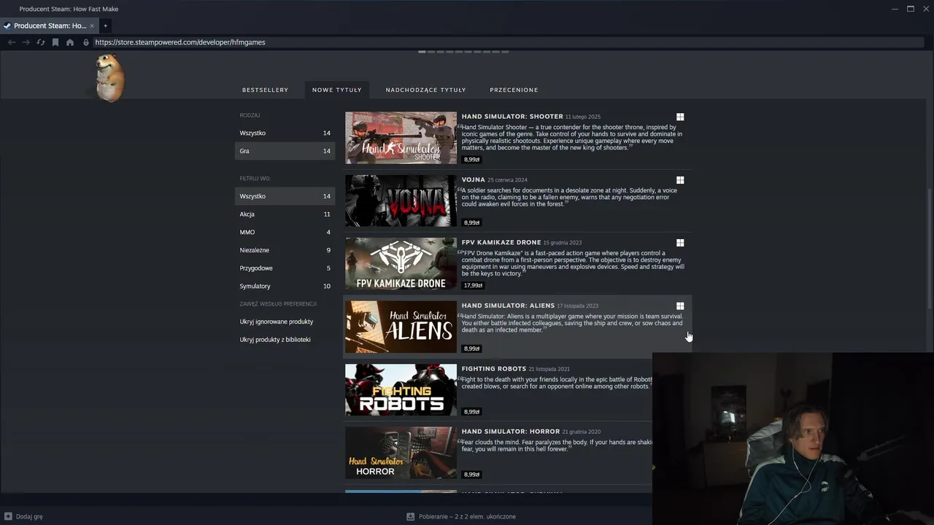
Task: Click 8,99zł price of Vojna
Action: click(x=471, y=222)
